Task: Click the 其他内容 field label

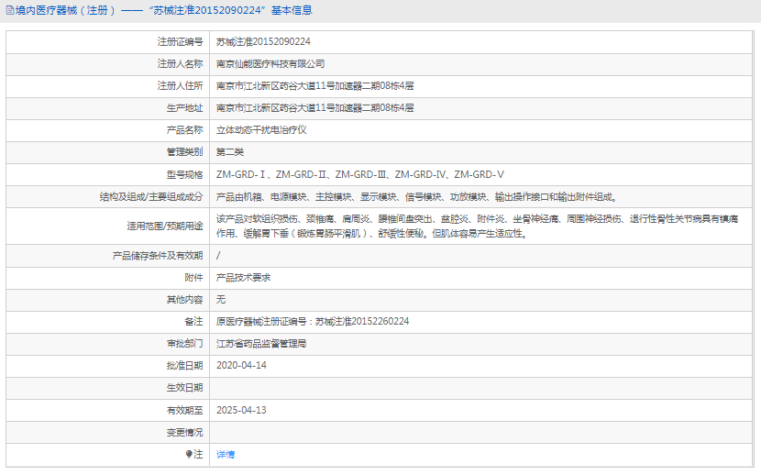Action: 184,300
